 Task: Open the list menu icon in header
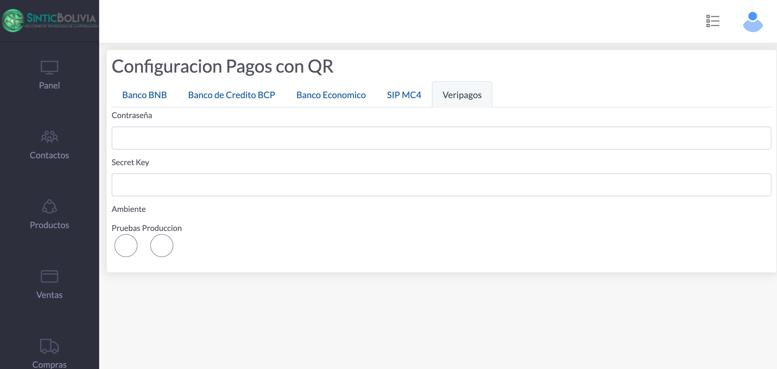(x=713, y=21)
